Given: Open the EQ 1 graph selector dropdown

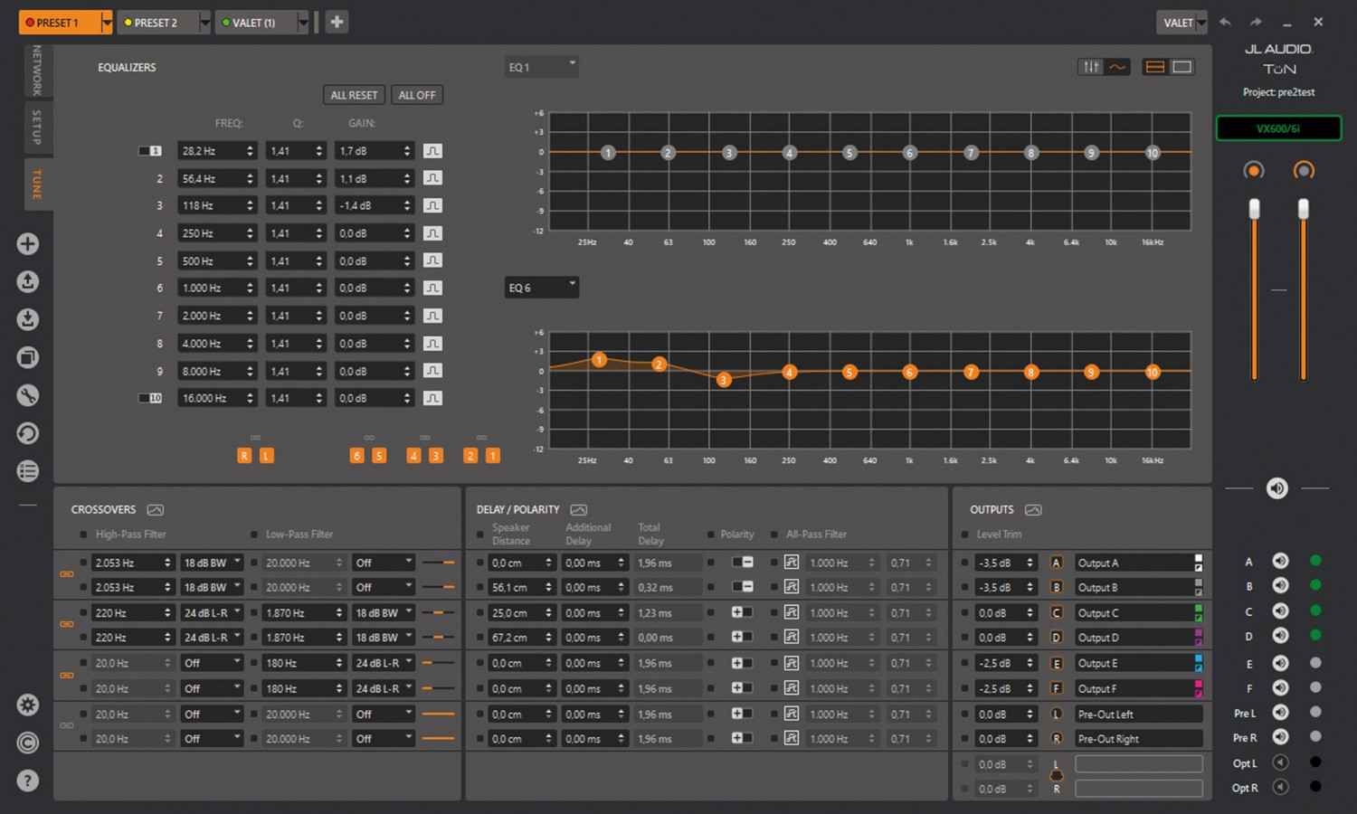Looking at the screenshot, I should (x=541, y=67).
